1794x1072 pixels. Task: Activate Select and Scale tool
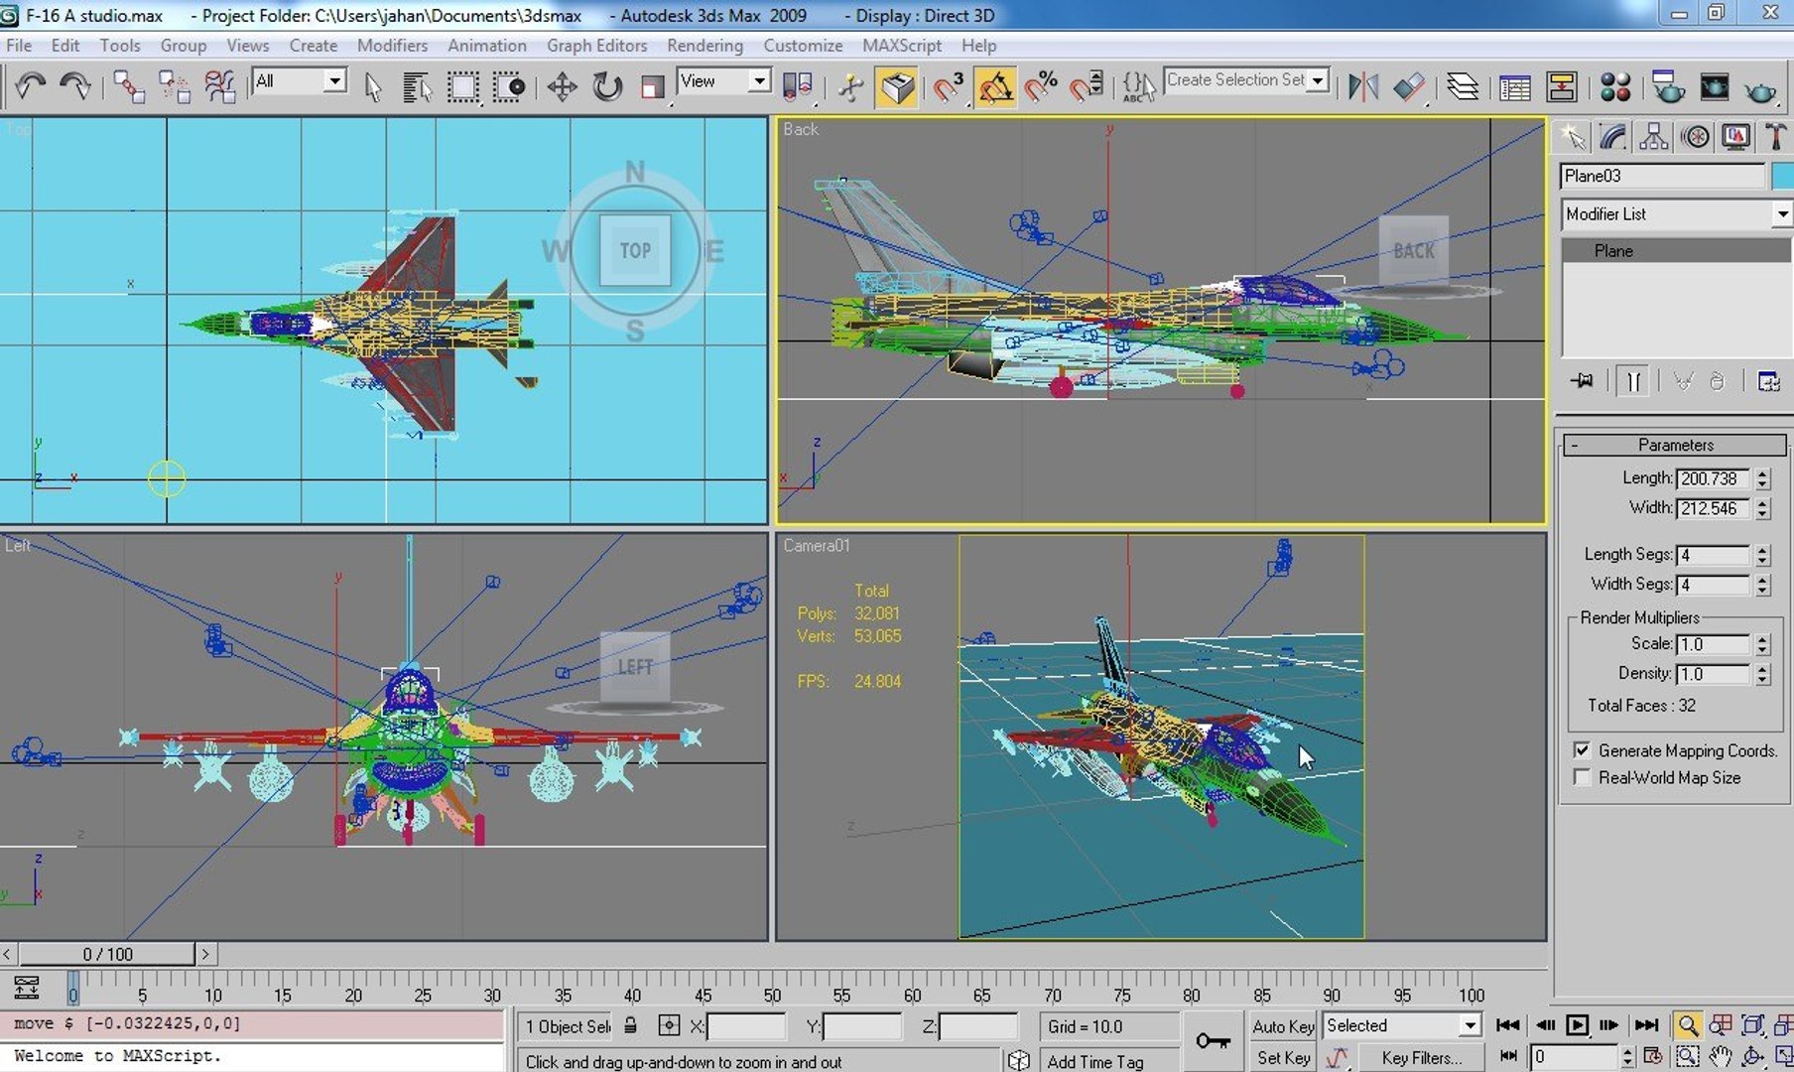[652, 87]
